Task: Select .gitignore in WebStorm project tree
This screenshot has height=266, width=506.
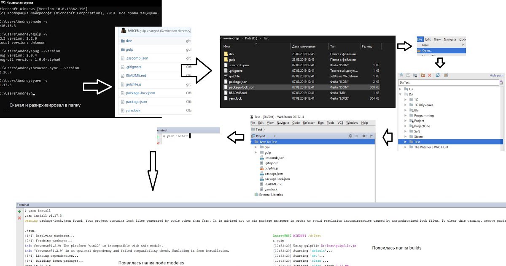Action: tap(271, 163)
